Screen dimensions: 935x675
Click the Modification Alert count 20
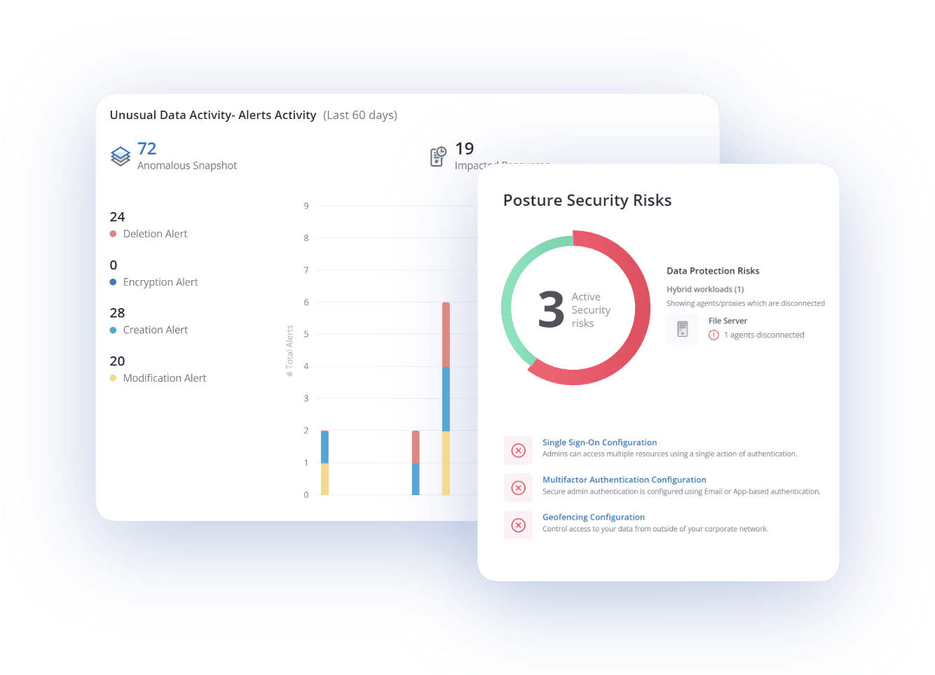pyautogui.click(x=117, y=361)
